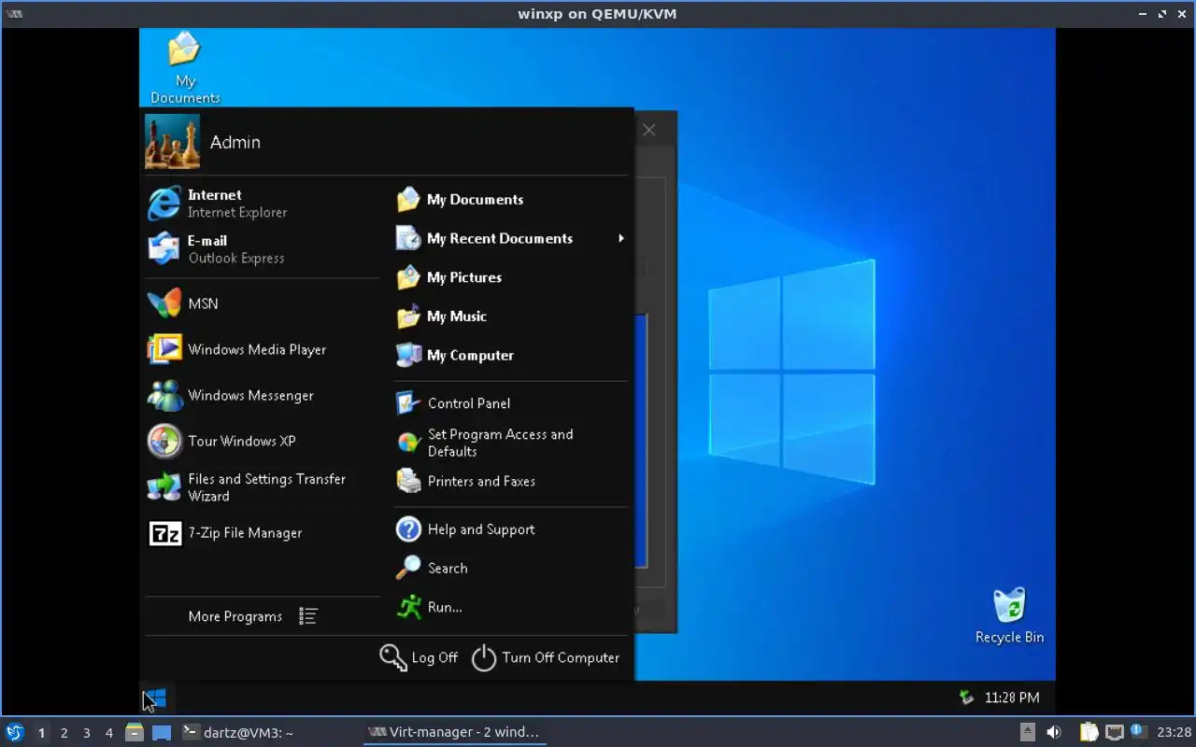Click the Windows Start button
Viewport: 1196px width, 747px height.
pyautogui.click(x=154, y=698)
